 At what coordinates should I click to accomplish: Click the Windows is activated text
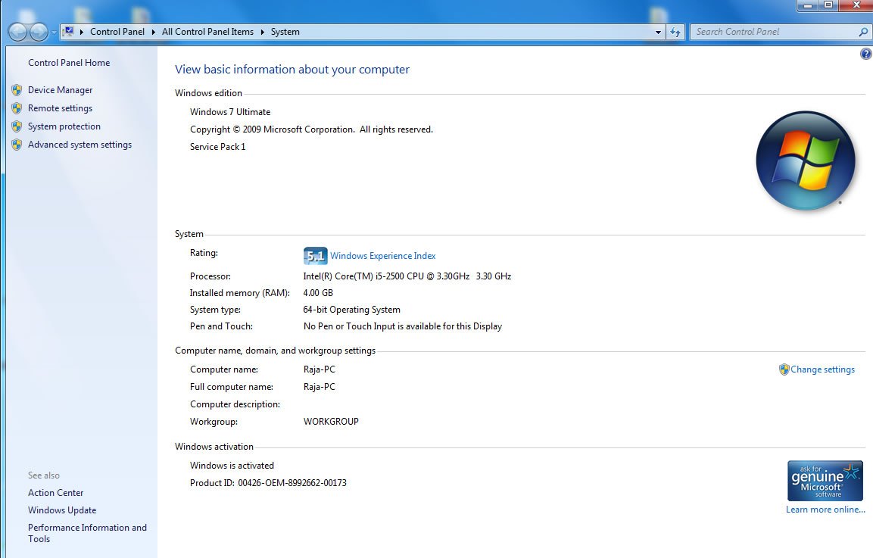(x=232, y=466)
